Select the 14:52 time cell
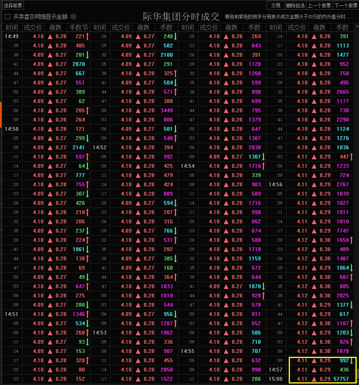The height and width of the screenshot is (385, 359). (100, 148)
